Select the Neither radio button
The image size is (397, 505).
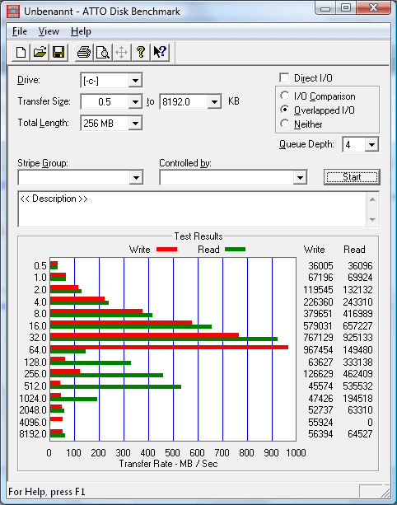click(x=285, y=124)
